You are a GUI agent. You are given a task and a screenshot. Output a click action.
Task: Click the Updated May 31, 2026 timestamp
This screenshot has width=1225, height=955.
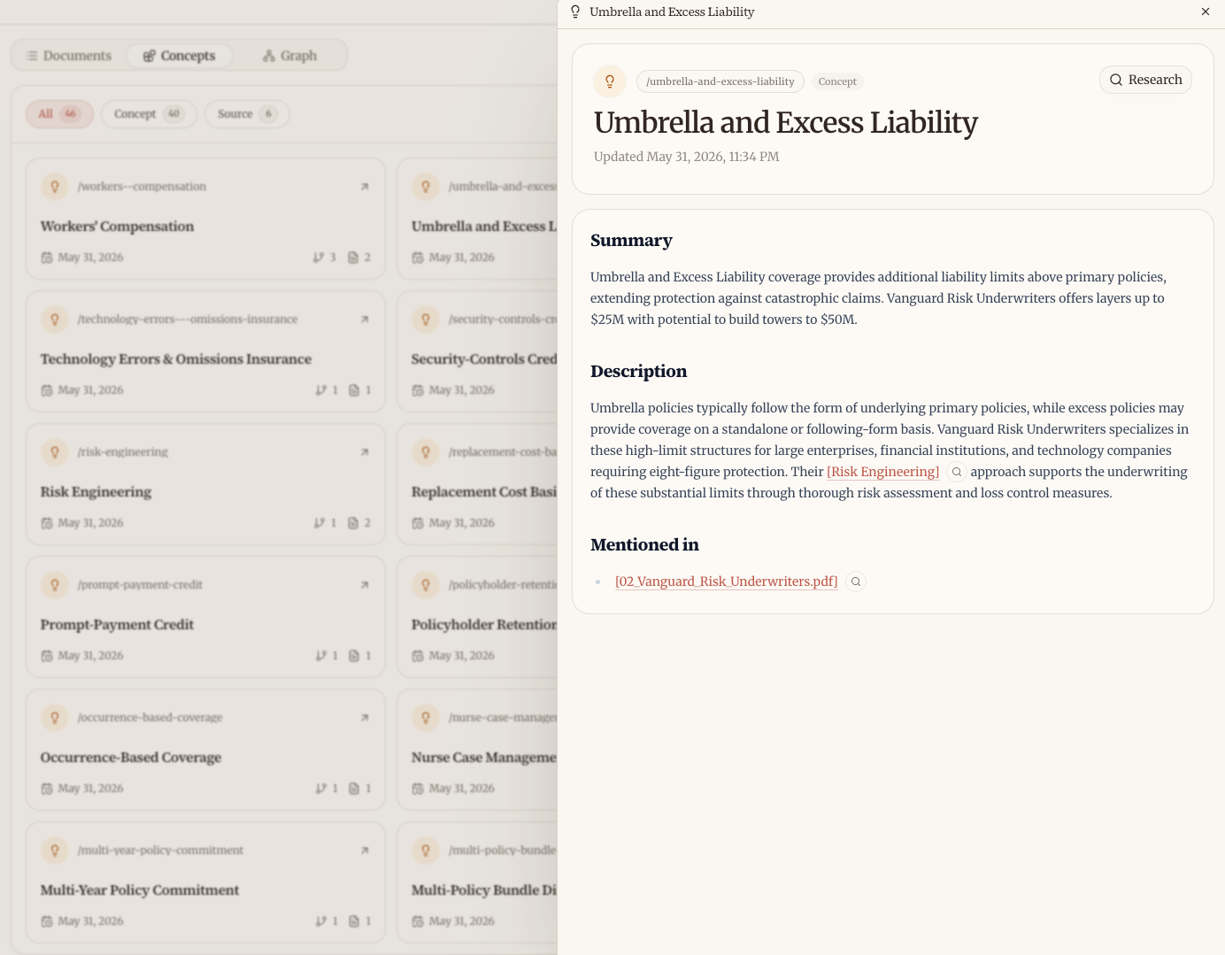pos(686,157)
